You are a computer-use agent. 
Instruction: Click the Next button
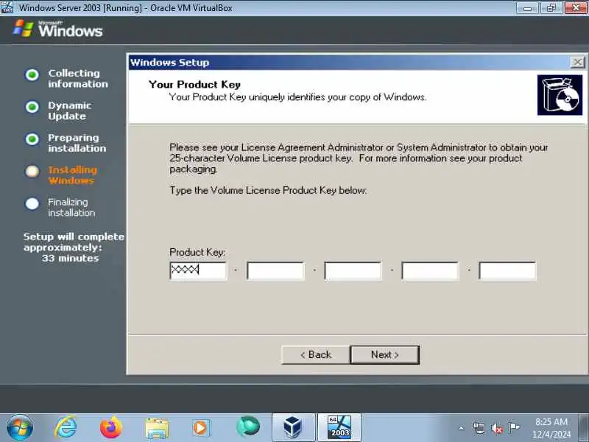(x=384, y=355)
